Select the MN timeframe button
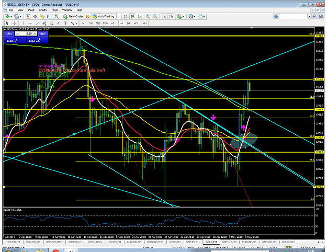Screen dimensions: 327x252 [144, 24]
